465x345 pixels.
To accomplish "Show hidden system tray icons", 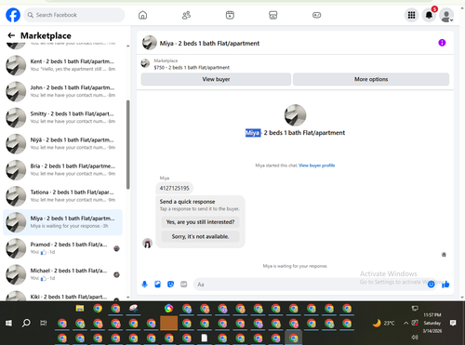I will pyautogui.click(x=405, y=324).
